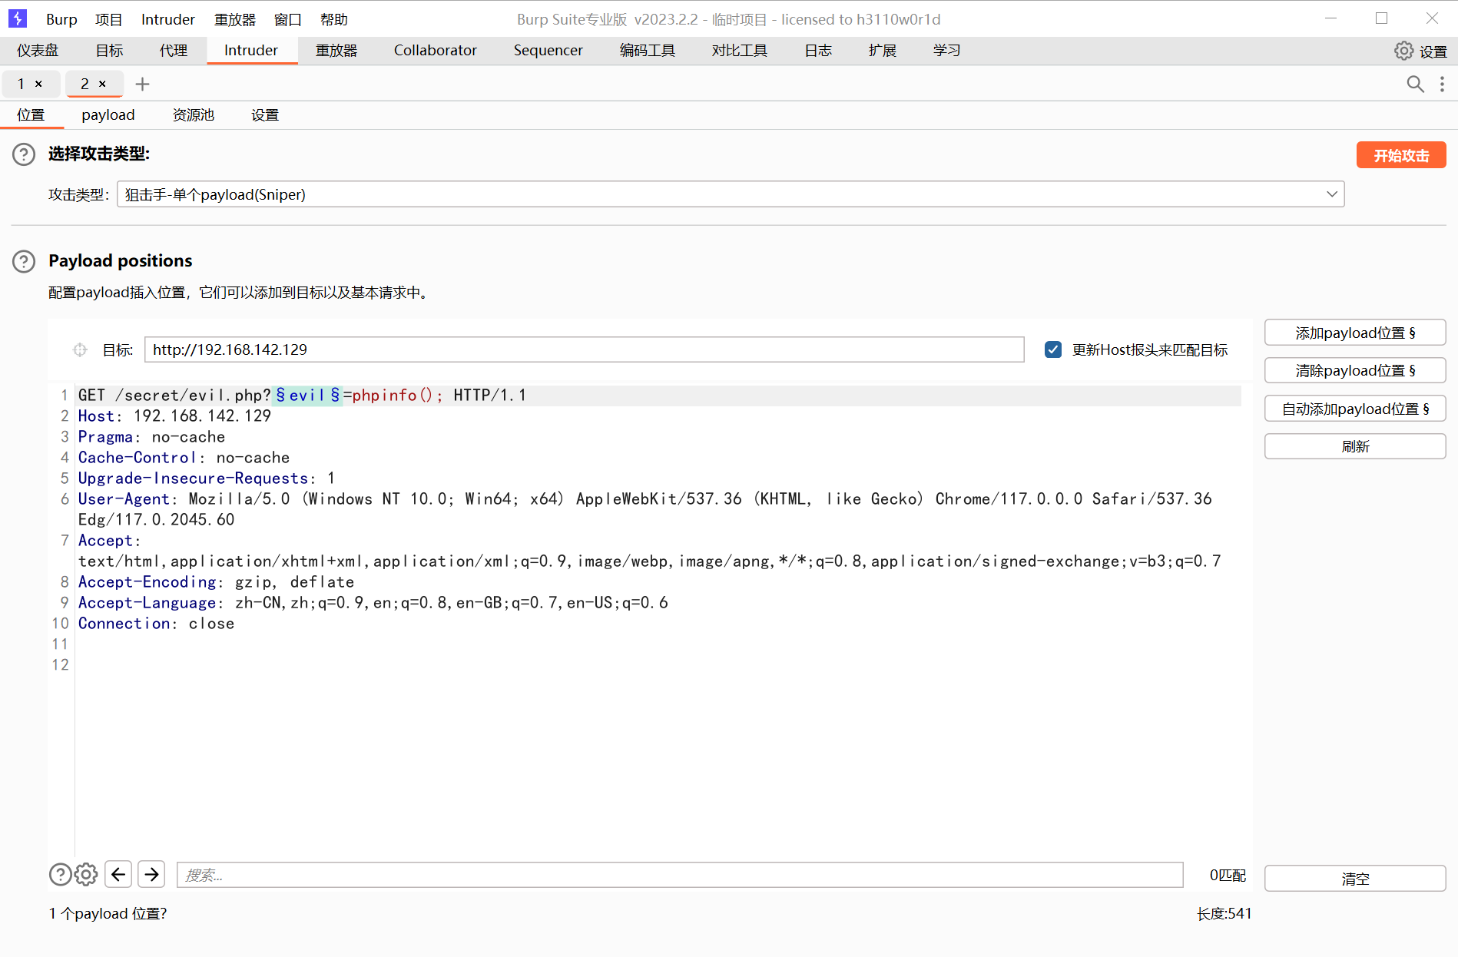Switch to the Collaborator tab

pos(436,51)
